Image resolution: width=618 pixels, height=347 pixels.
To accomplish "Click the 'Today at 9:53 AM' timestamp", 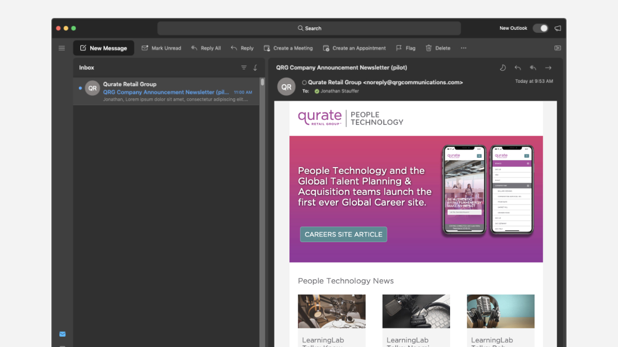I will (x=534, y=81).
